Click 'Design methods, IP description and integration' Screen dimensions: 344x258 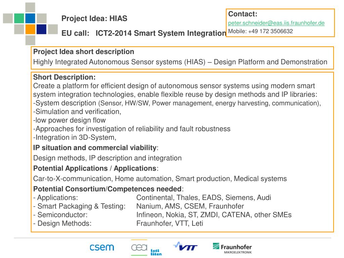point(107,158)
